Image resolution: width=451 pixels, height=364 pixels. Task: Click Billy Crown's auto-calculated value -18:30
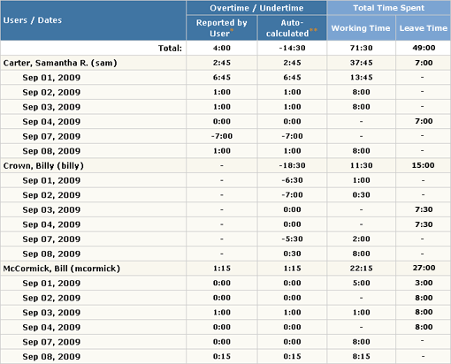292,165
